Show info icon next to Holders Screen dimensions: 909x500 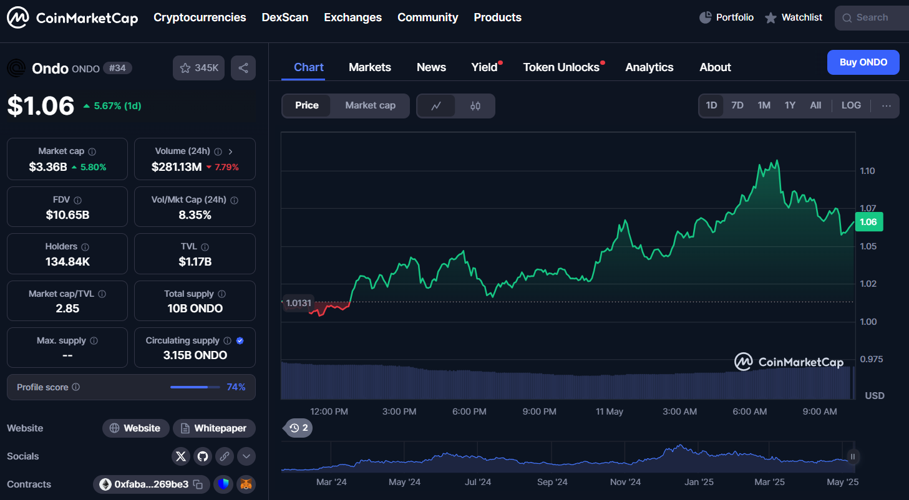(85, 248)
